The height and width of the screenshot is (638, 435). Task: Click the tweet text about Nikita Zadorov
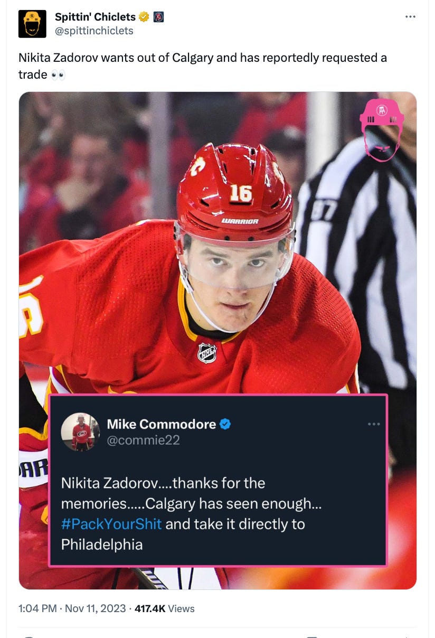pos(203,66)
